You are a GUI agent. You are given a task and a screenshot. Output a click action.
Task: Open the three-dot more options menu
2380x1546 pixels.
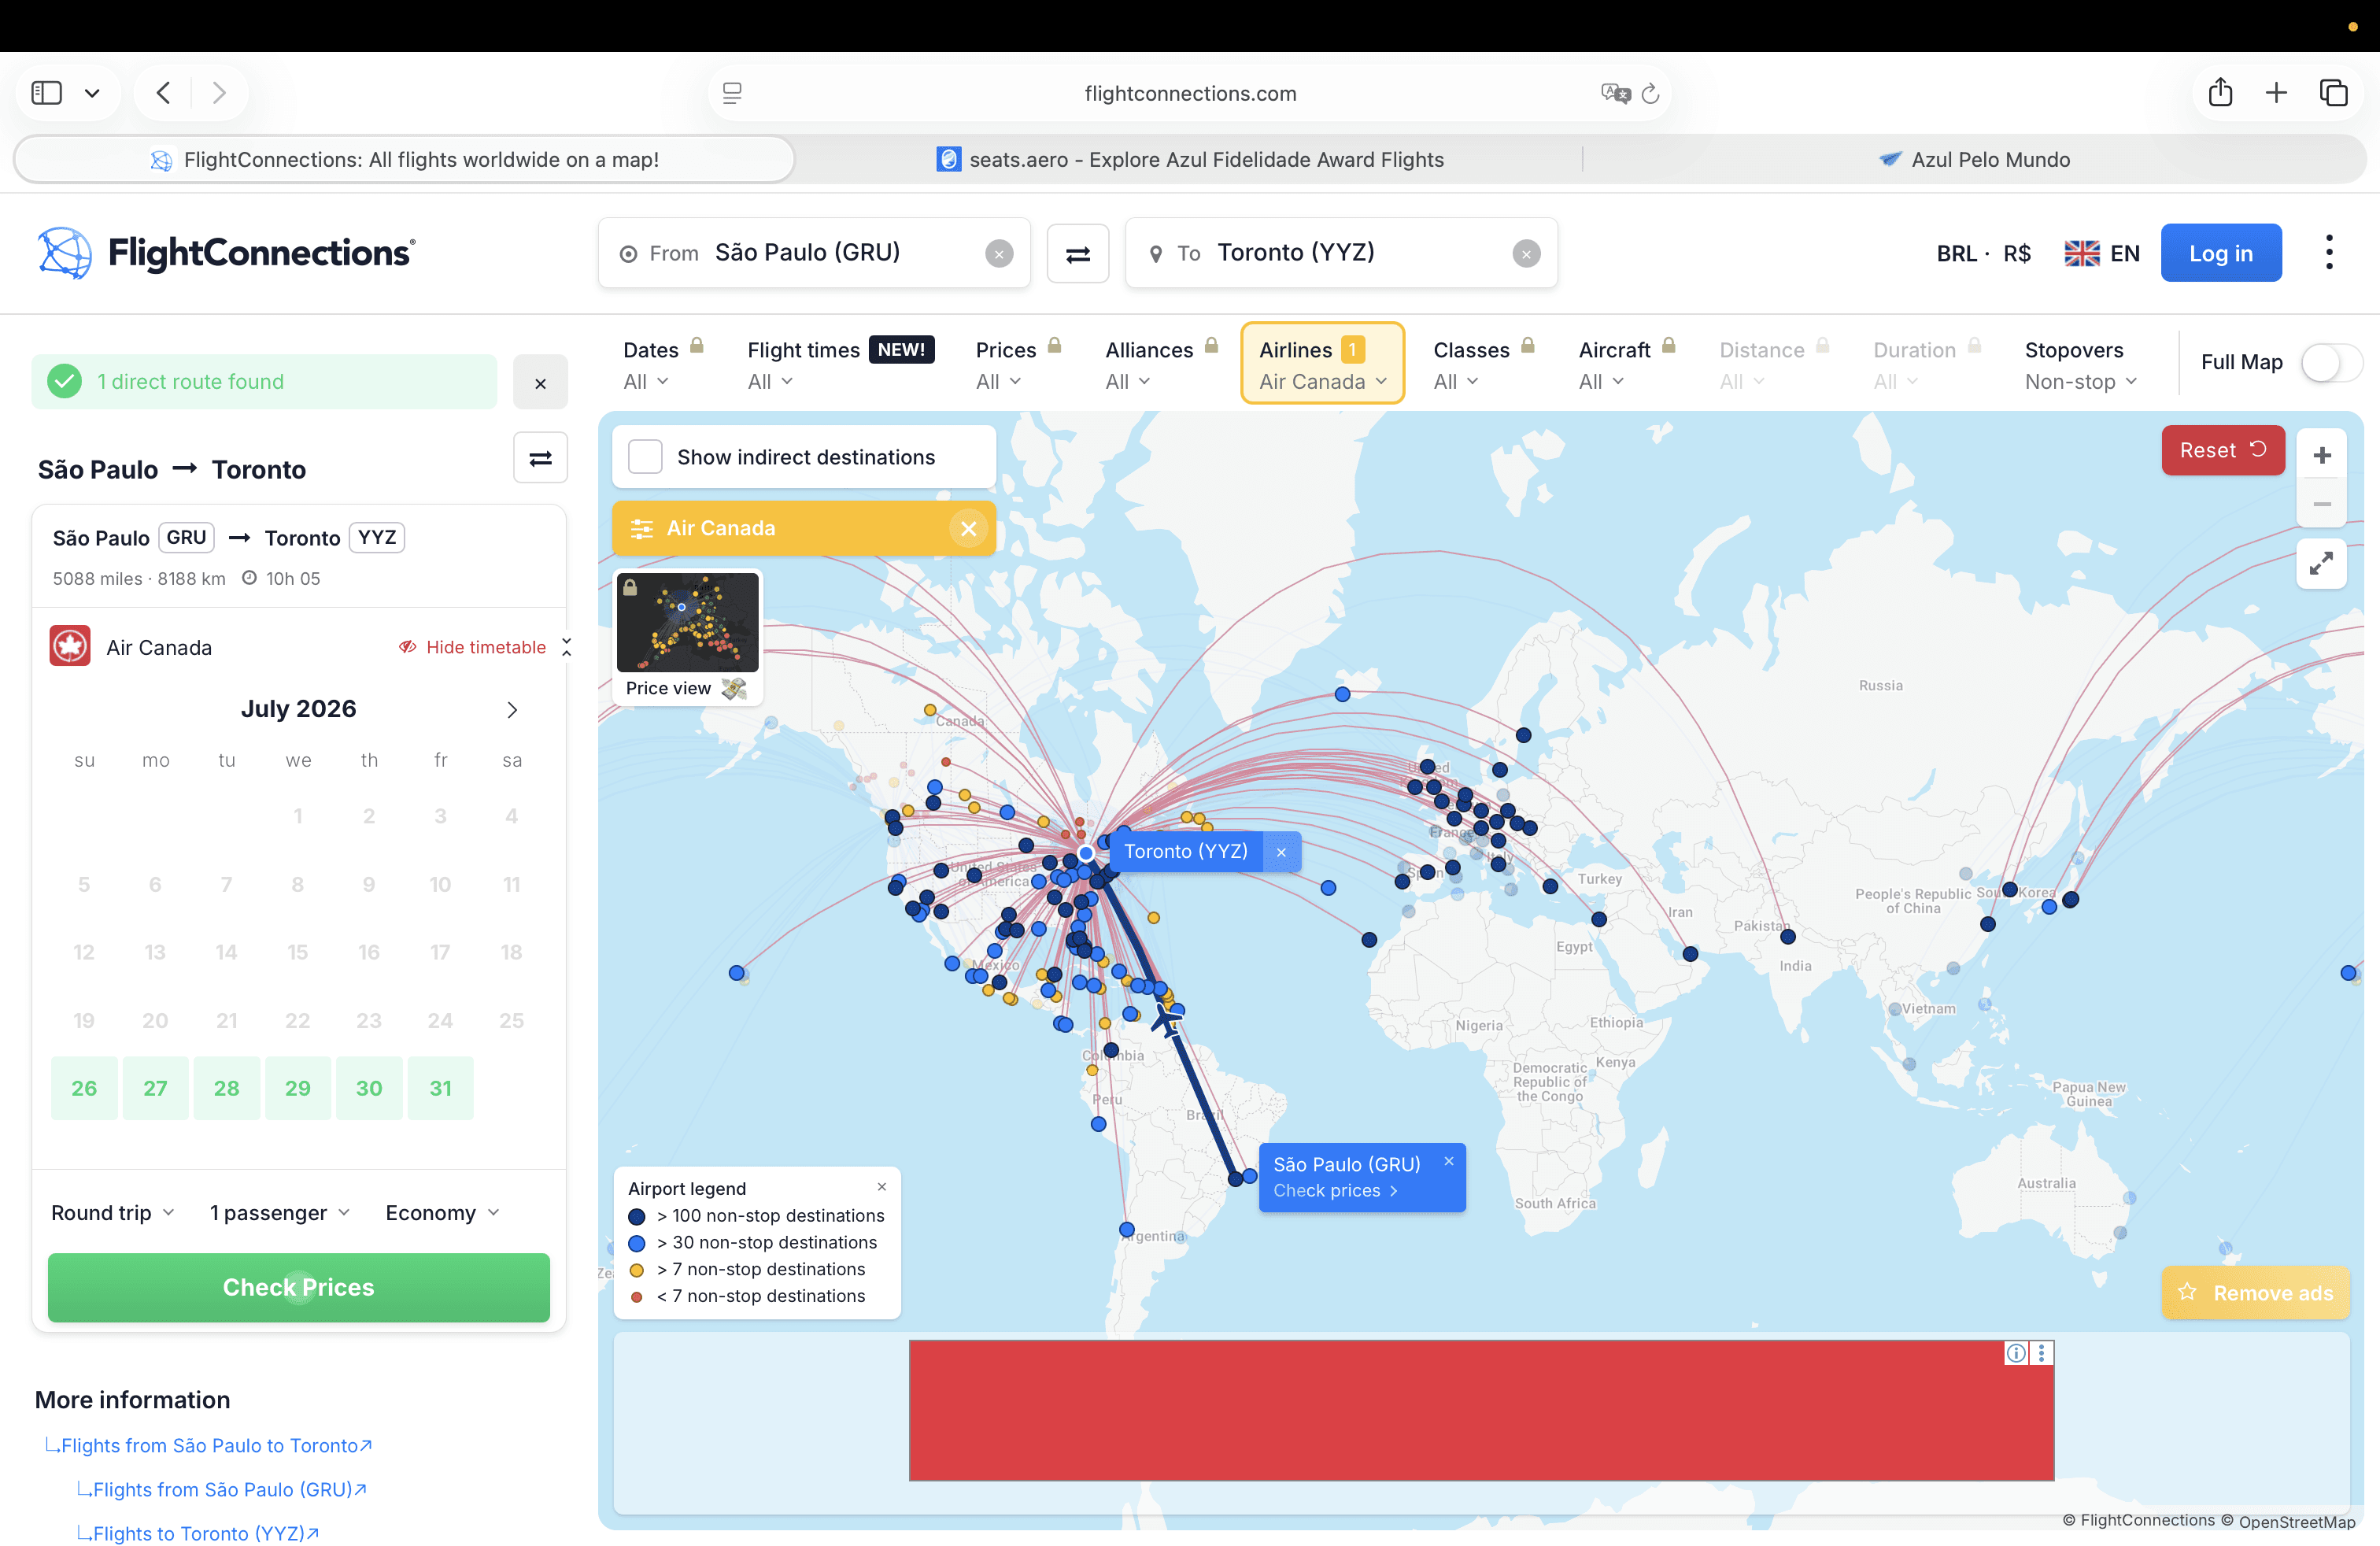[2329, 252]
